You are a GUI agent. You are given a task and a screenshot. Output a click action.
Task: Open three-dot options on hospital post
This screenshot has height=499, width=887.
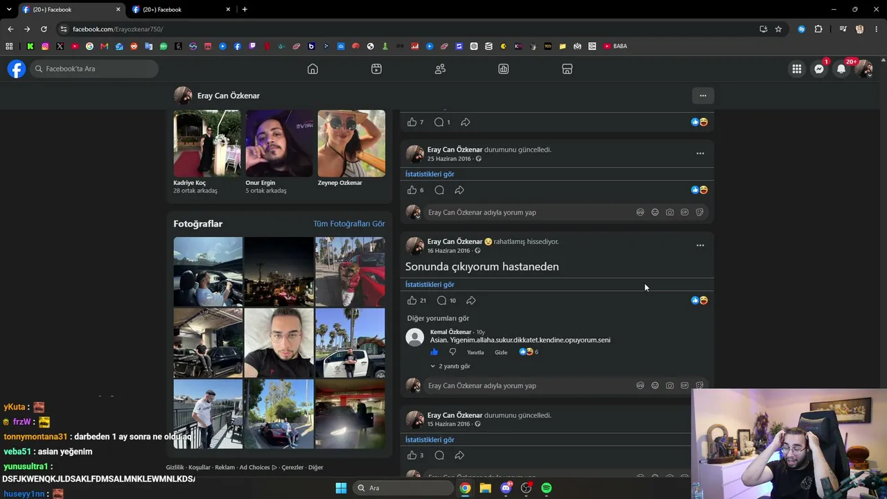[x=700, y=245]
